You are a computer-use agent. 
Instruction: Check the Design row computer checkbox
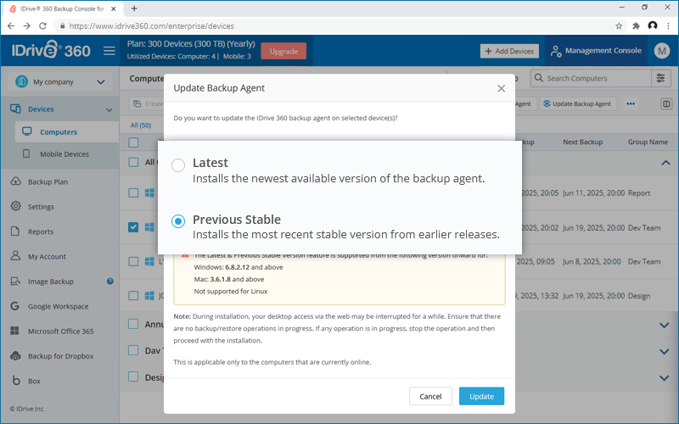[x=133, y=295]
